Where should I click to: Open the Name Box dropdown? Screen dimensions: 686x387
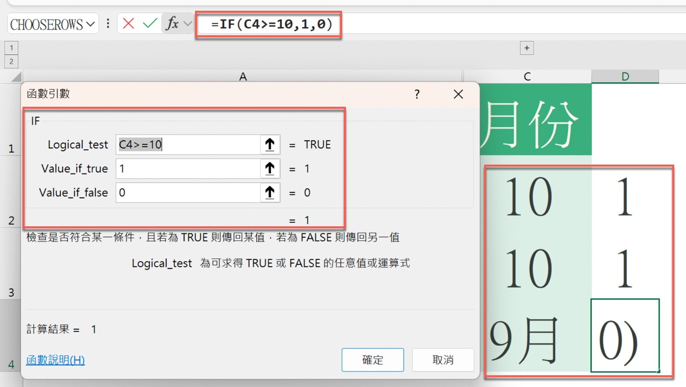[x=91, y=24]
